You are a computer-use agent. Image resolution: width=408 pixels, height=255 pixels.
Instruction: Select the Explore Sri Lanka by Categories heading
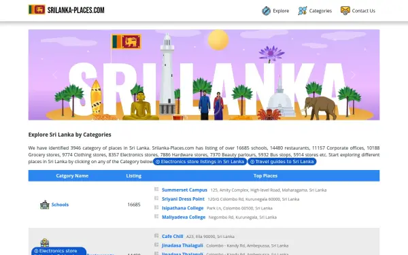tap(70, 135)
